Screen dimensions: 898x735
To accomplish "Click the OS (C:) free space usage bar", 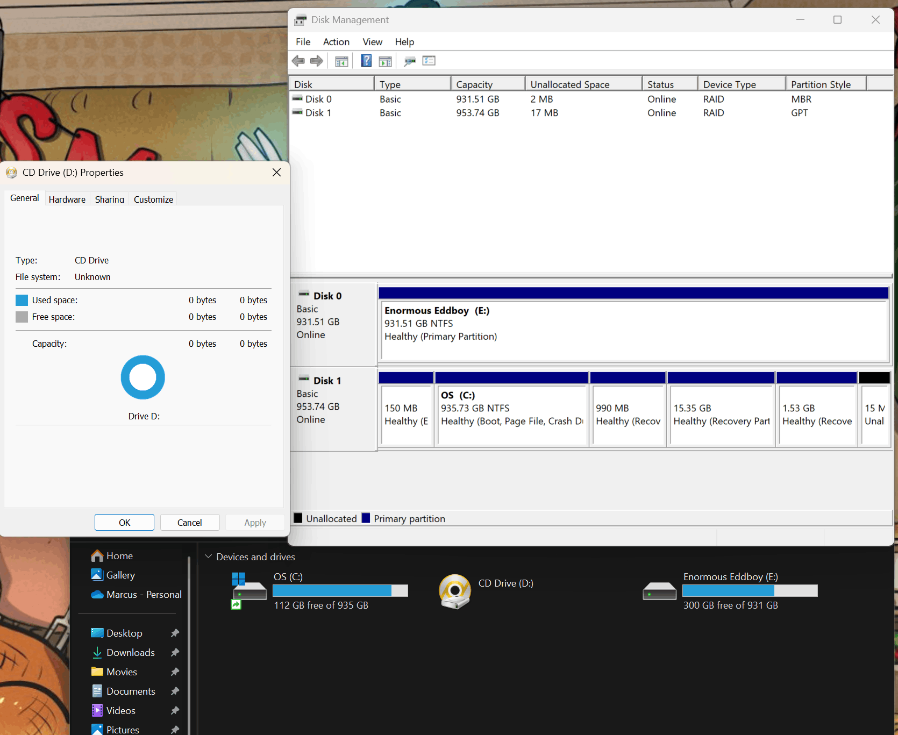I will click(x=340, y=590).
